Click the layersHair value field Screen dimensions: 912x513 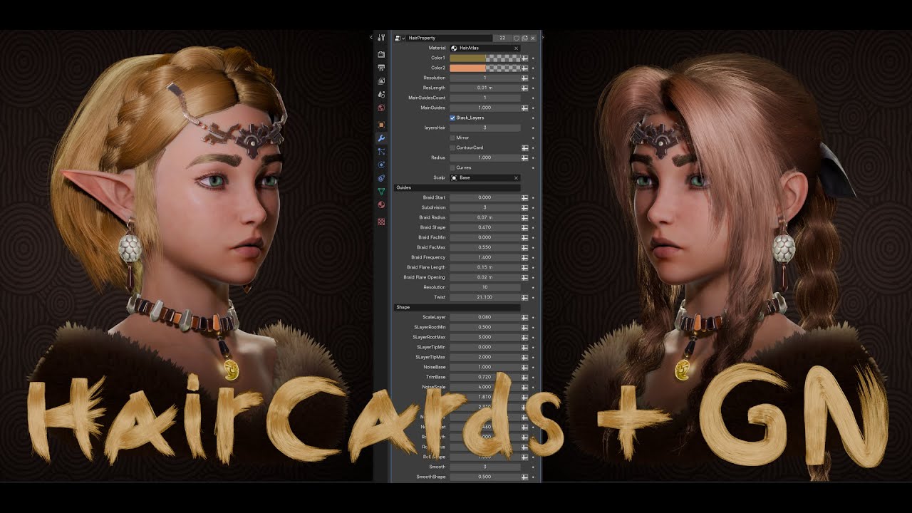tap(485, 128)
